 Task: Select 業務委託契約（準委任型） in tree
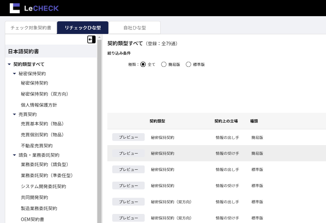47,175
